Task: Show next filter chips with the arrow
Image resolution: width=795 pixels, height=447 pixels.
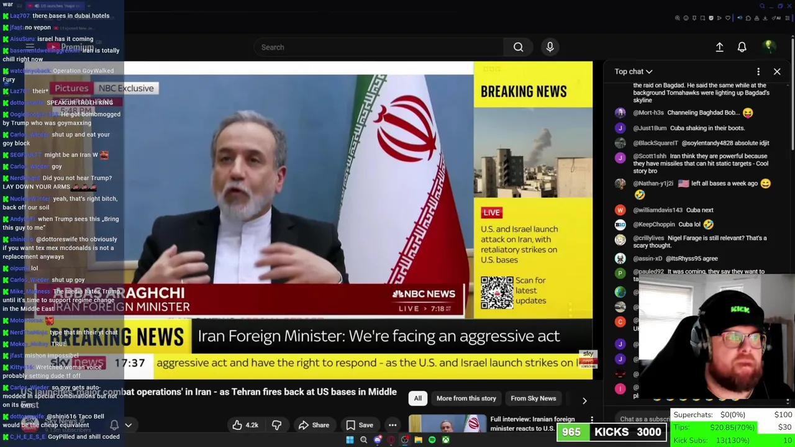Action: click(584, 400)
